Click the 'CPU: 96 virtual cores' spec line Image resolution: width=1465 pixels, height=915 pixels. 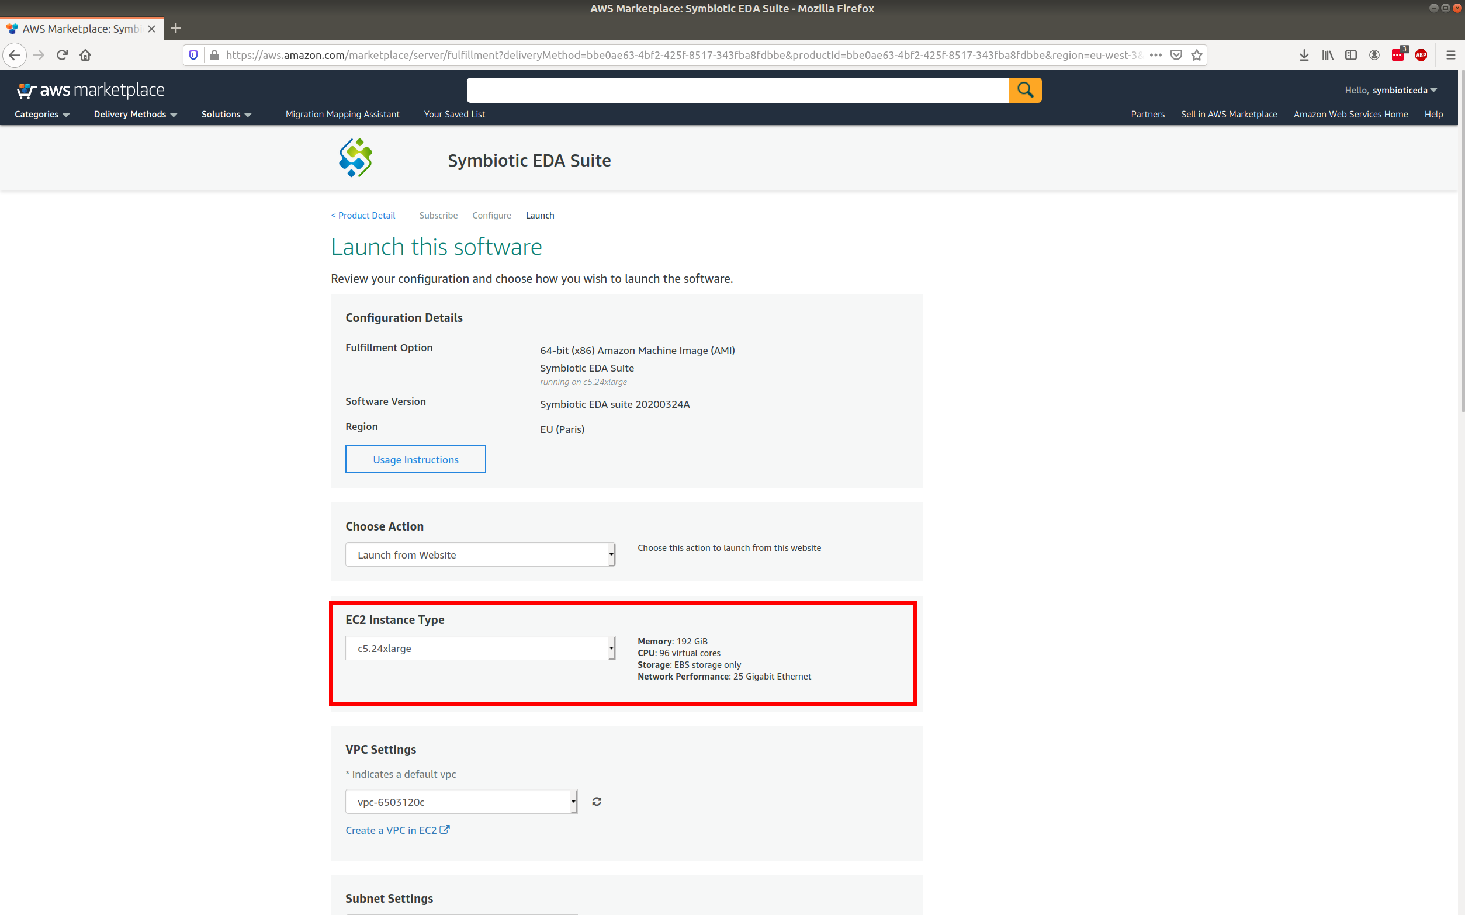click(x=679, y=653)
